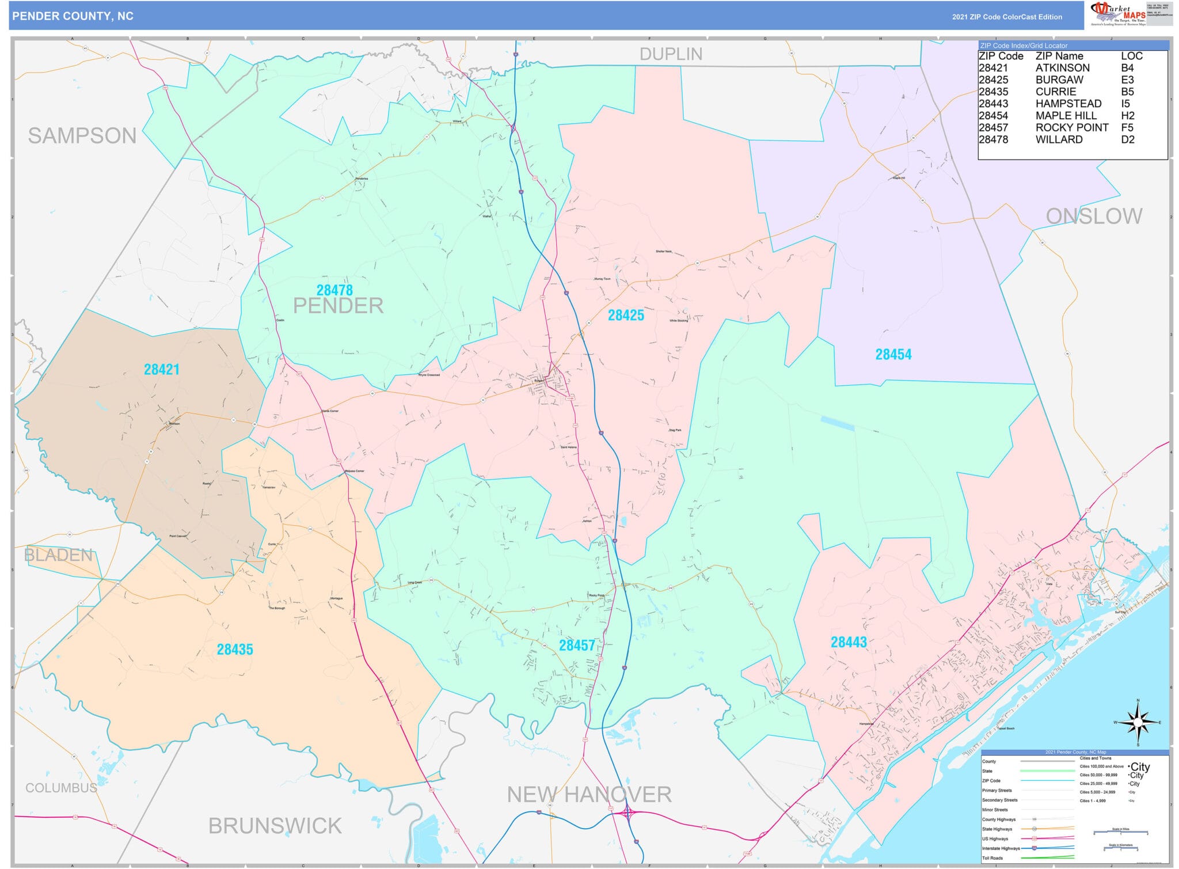This screenshot has height=869, width=1179.
Task: Click the US Highways shield symbol in legend
Action: pyautogui.click(x=1034, y=838)
